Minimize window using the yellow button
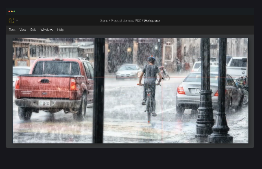Image resolution: width=262 pixels, height=169 pixels. click(x=12, y=11)
